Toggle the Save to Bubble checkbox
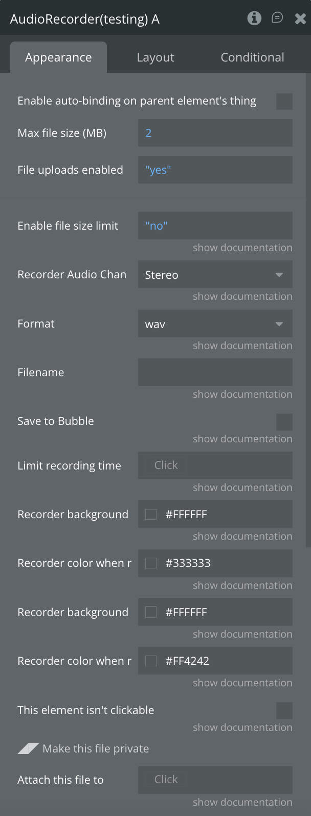311x816 pixels. pos(284,422)
